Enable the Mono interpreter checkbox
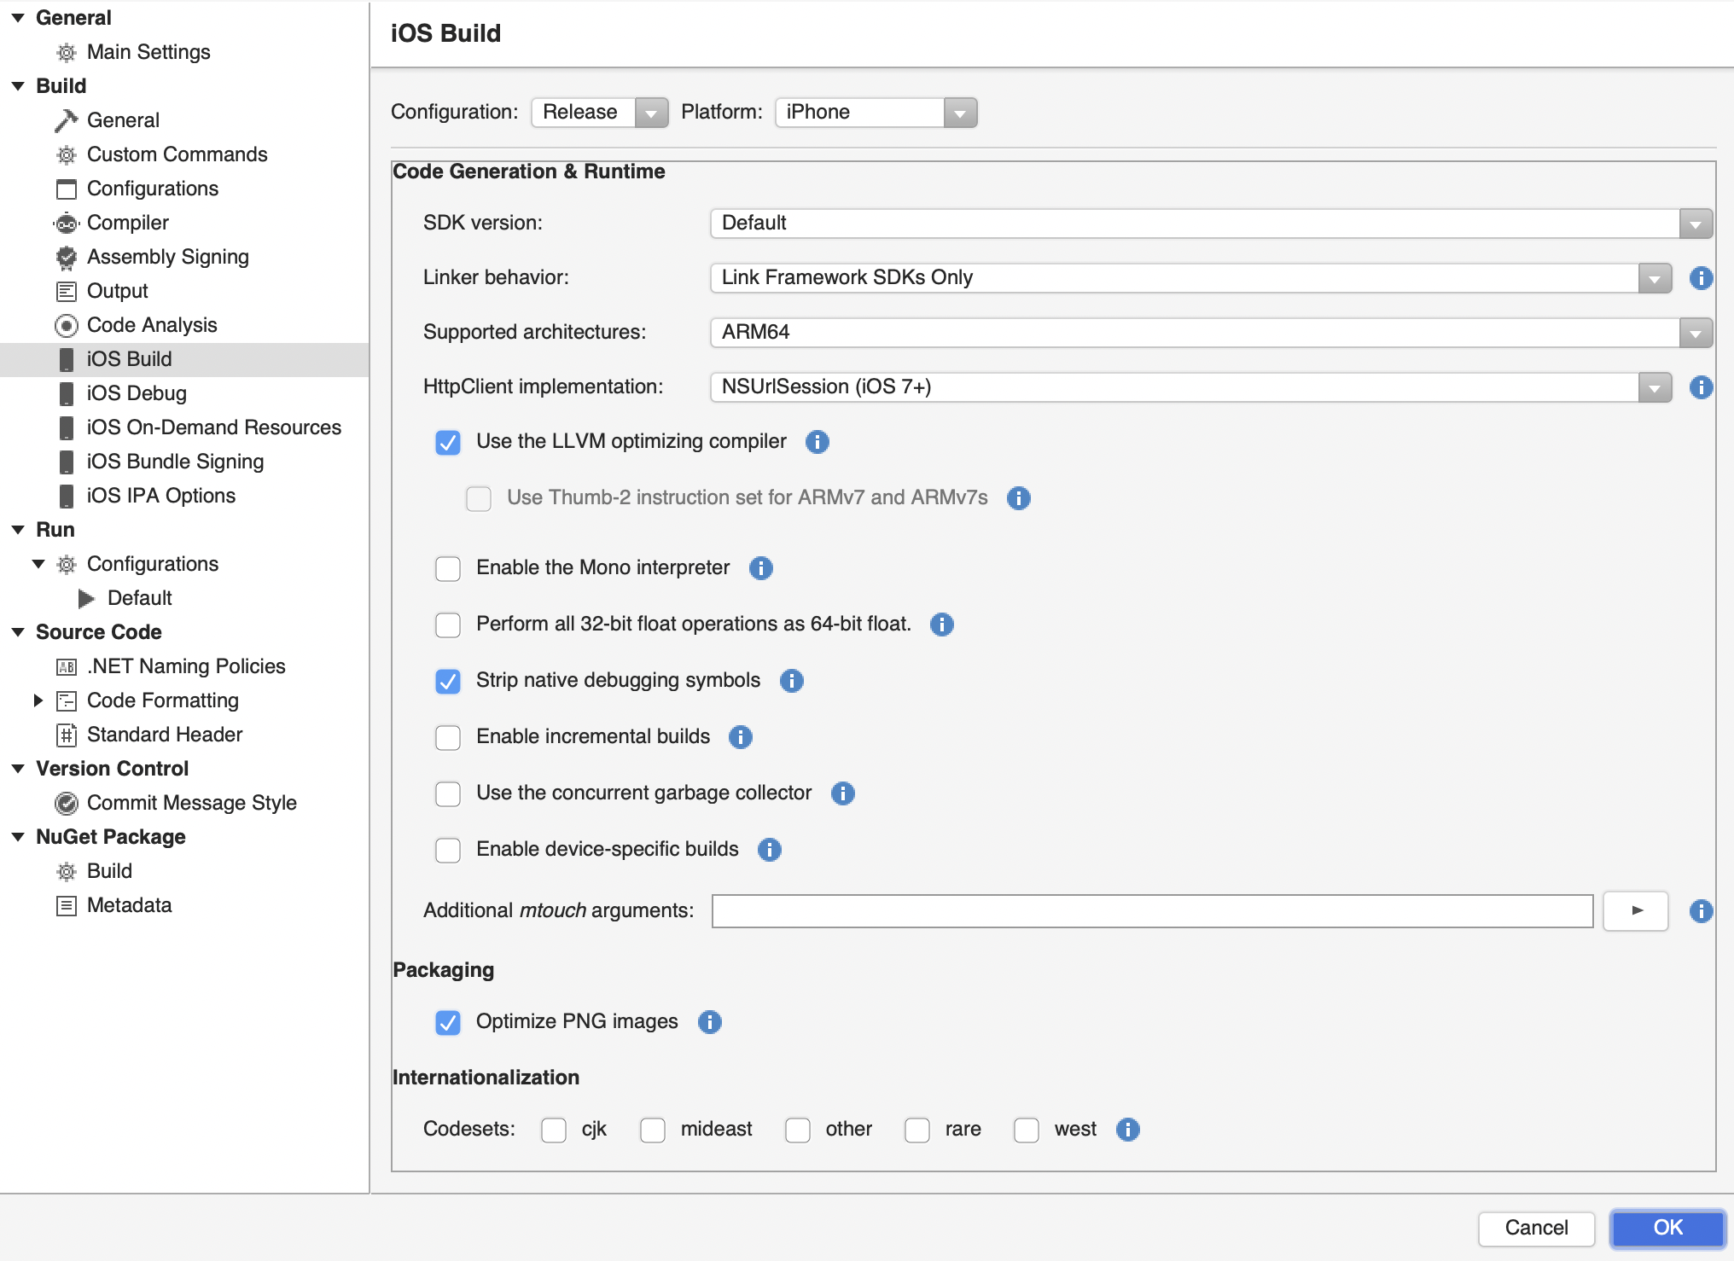Viewport: 1734px width, 1261px height. (448, 568)
